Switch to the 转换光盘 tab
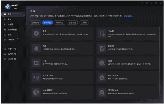This screenshot has width=164, height=104. click(59, 22)
